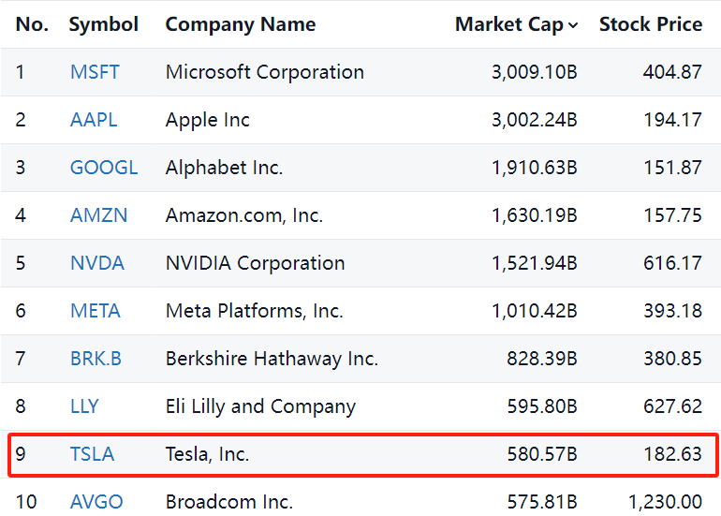Open the MSFT ticker link
Viewport: 721px width, 516px height.
[95, 72]
